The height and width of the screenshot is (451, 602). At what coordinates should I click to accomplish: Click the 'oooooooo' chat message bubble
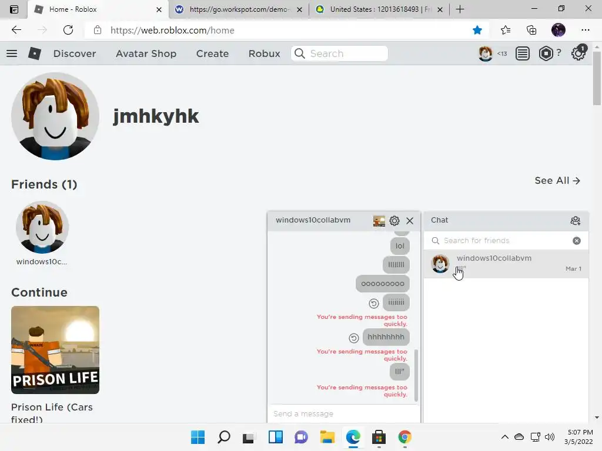click(x=382, y=284)
